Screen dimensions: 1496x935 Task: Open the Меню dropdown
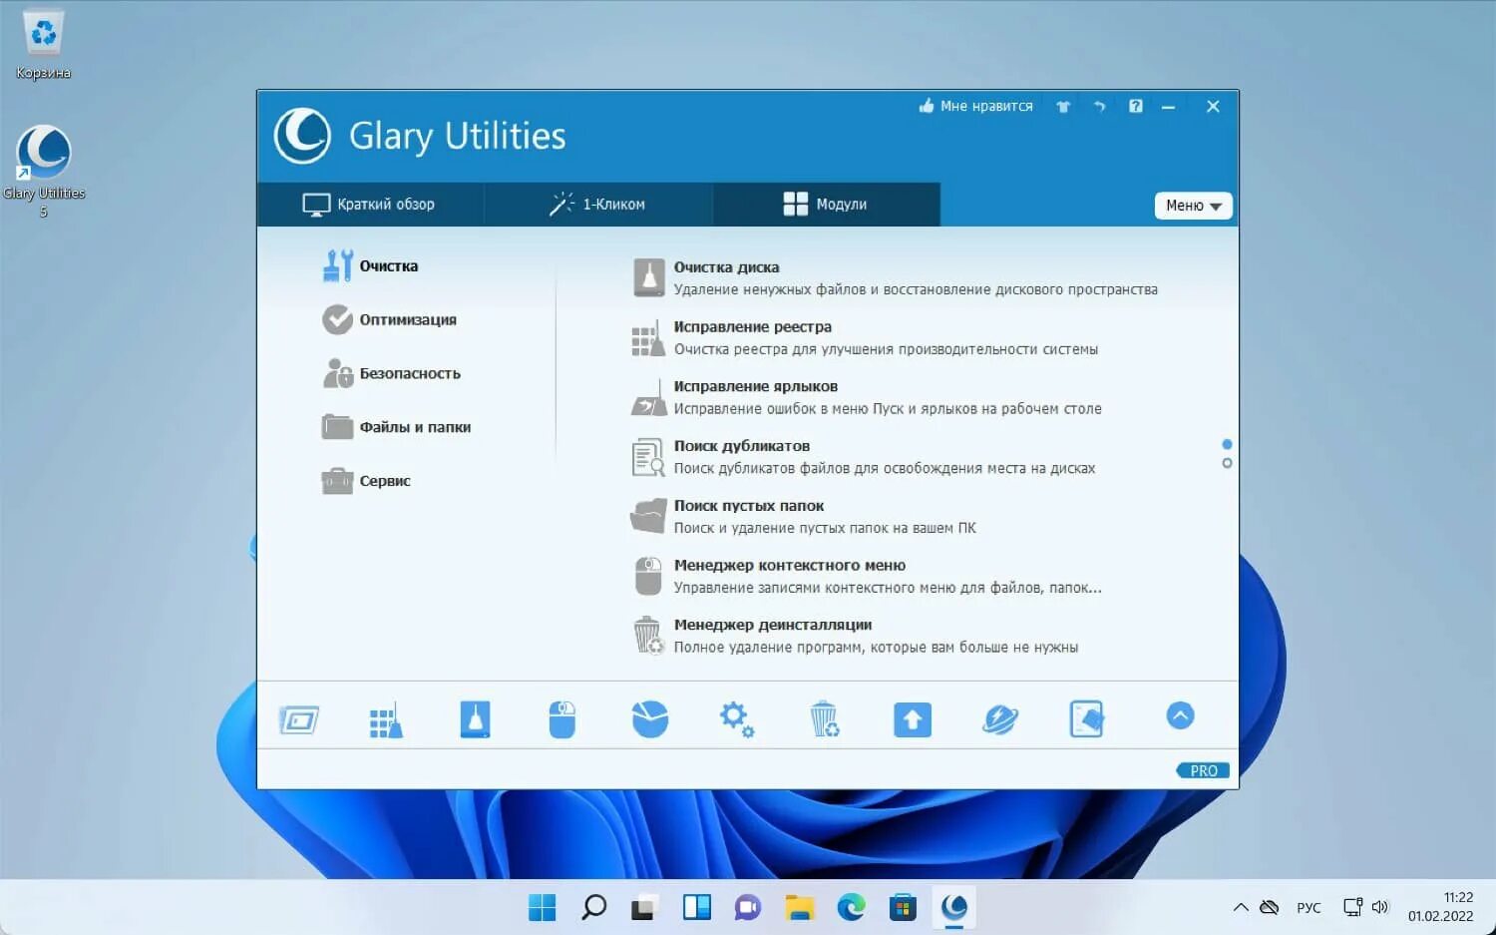[1193, 206]
